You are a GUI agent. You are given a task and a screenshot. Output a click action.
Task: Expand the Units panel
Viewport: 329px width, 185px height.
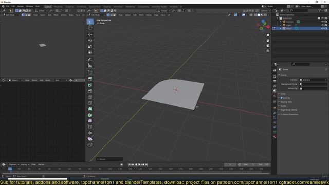coord(283,94)
